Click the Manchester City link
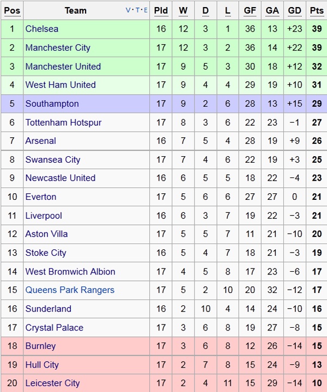Viewport: 327px width, 392px height. pyautogui.click(x=58, y=48)
